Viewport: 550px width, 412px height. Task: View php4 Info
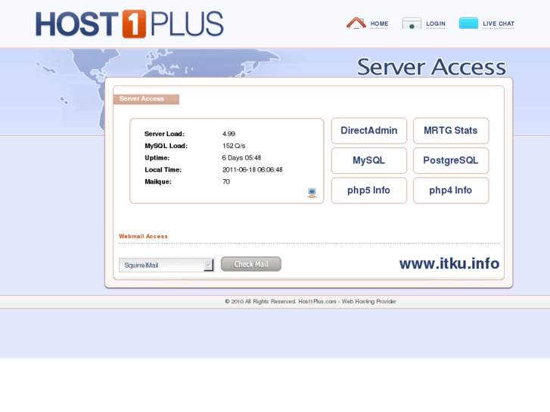pyautogui.click(x=451, y=191)
